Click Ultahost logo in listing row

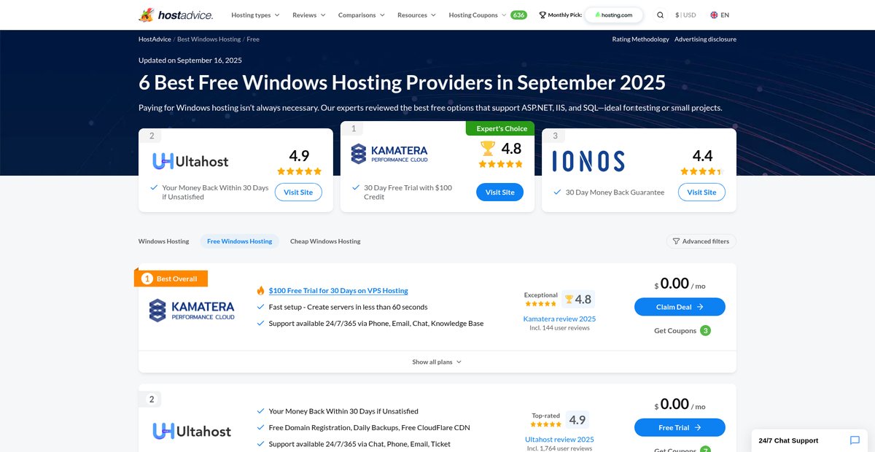tap(192, 431)
